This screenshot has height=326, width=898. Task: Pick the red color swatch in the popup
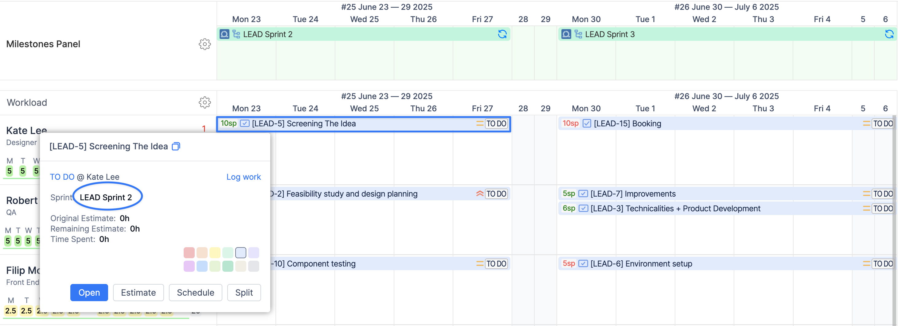[x=189, y=252]
